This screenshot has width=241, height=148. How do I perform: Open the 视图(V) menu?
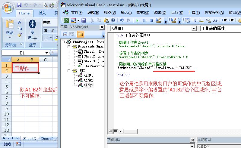110,13
